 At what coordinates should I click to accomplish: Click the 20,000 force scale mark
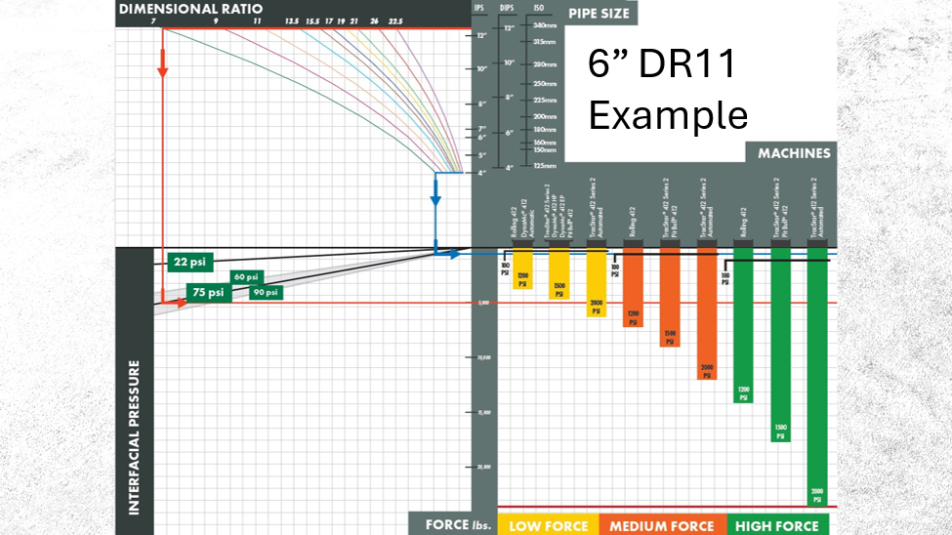tap(484, 467)
